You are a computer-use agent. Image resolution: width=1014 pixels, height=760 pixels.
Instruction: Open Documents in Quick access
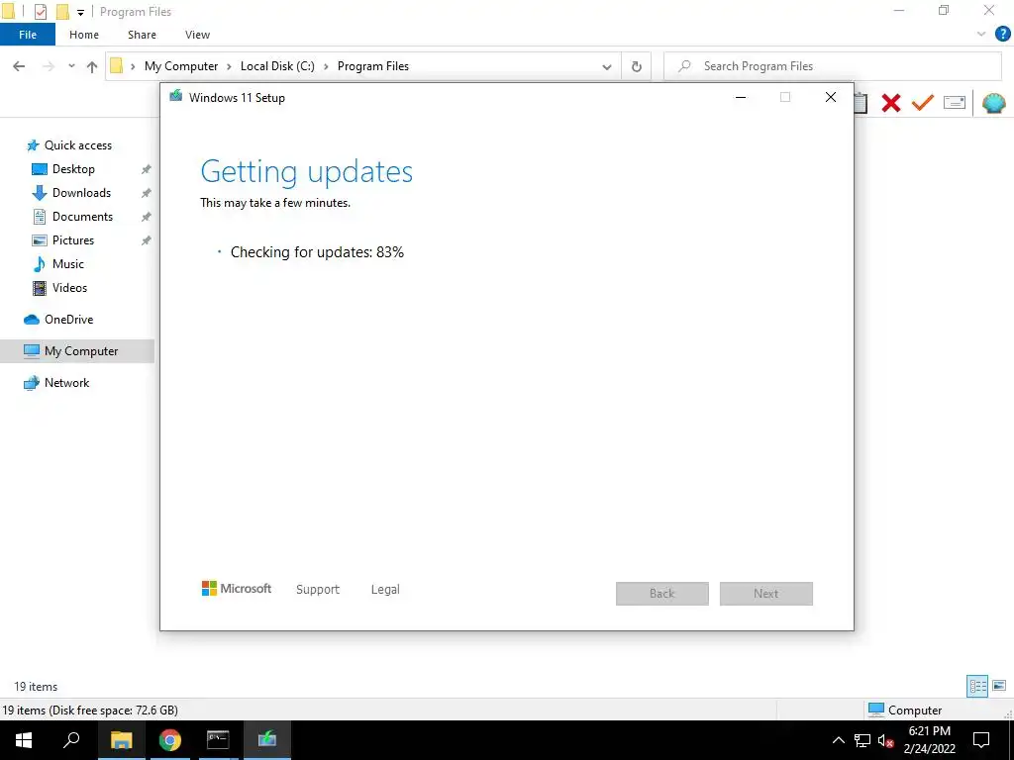82,217
